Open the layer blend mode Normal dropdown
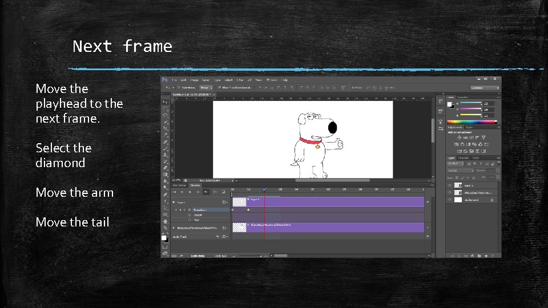This screenshot has width=548, height=308. (461, 171)
